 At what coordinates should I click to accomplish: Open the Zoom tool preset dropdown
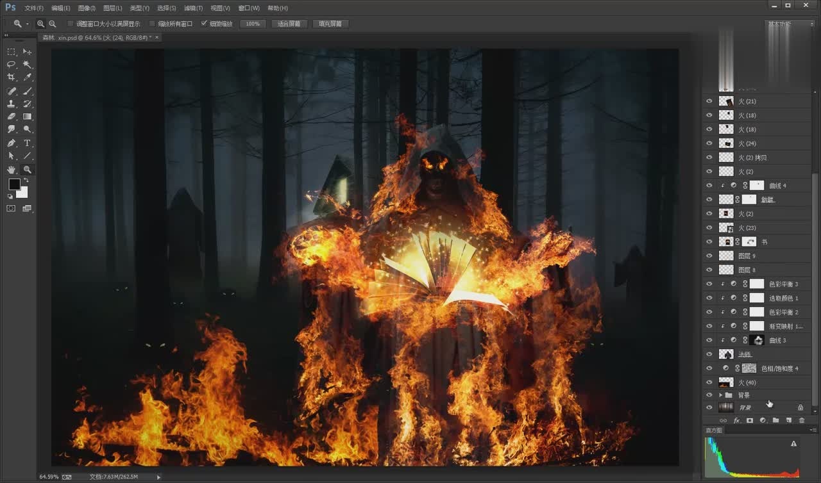coord(27,24)
